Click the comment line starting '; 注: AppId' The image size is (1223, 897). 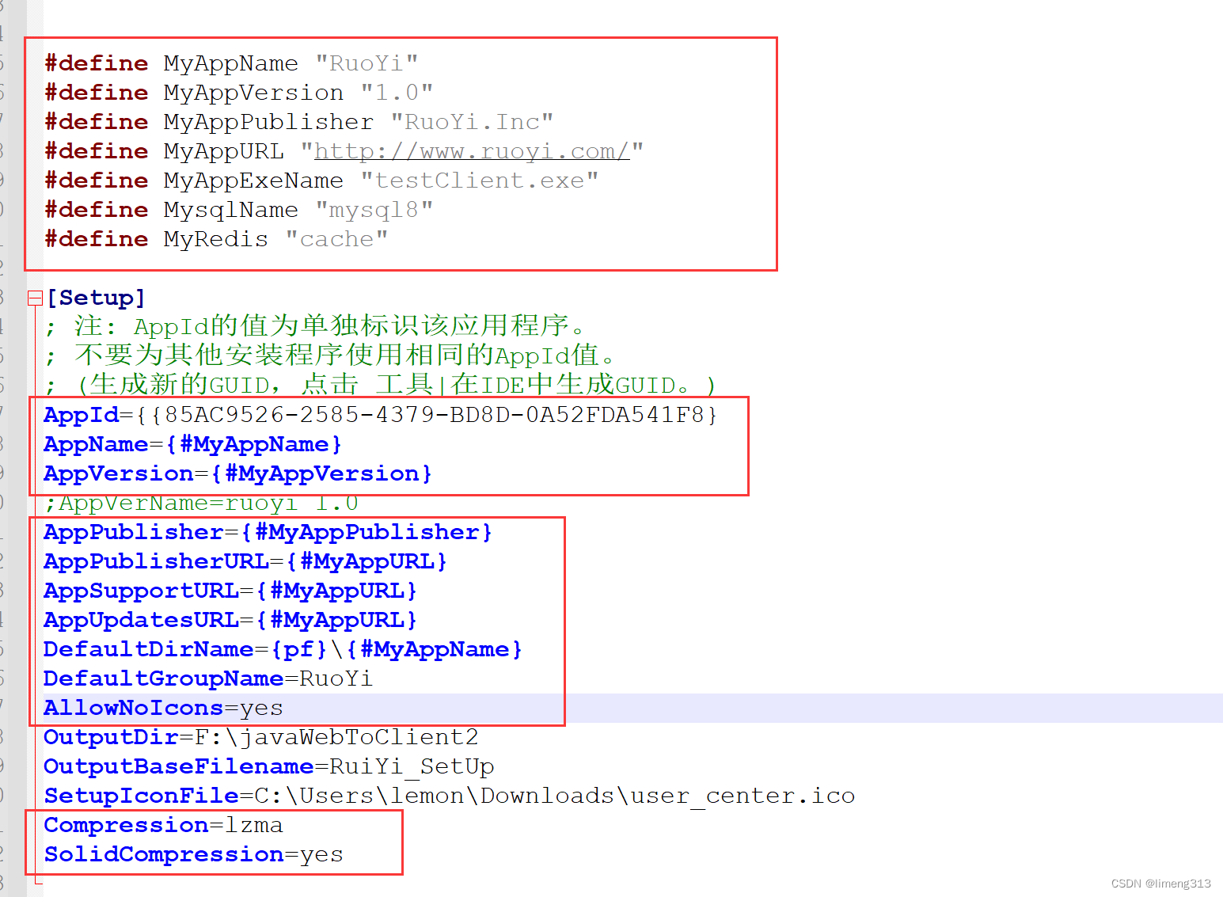pos(317,326)
